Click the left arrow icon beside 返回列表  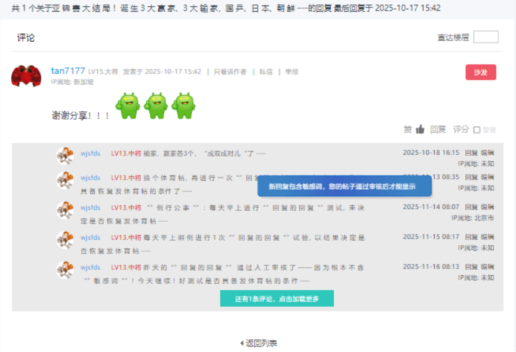[241, 343]
